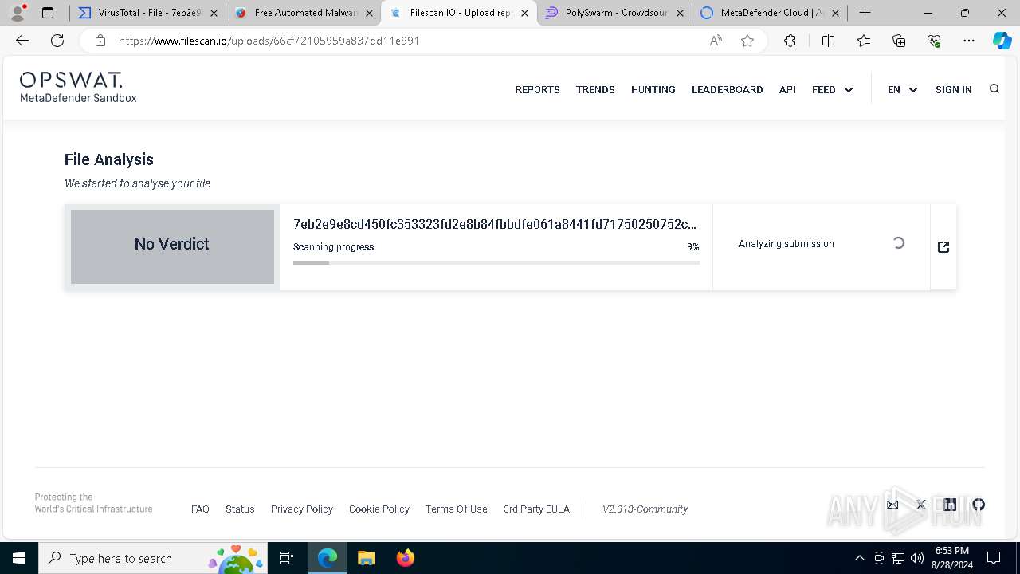The image size is (1020, 574).
Task: Open Edge settings and more menu
Action: click(x=969, y=41)
